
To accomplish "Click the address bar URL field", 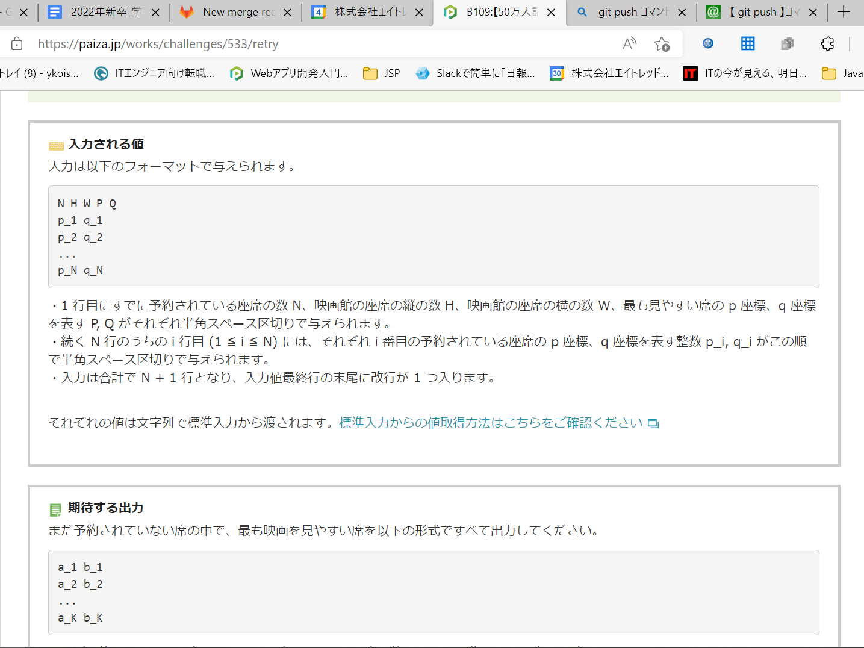I will (301, 43).
